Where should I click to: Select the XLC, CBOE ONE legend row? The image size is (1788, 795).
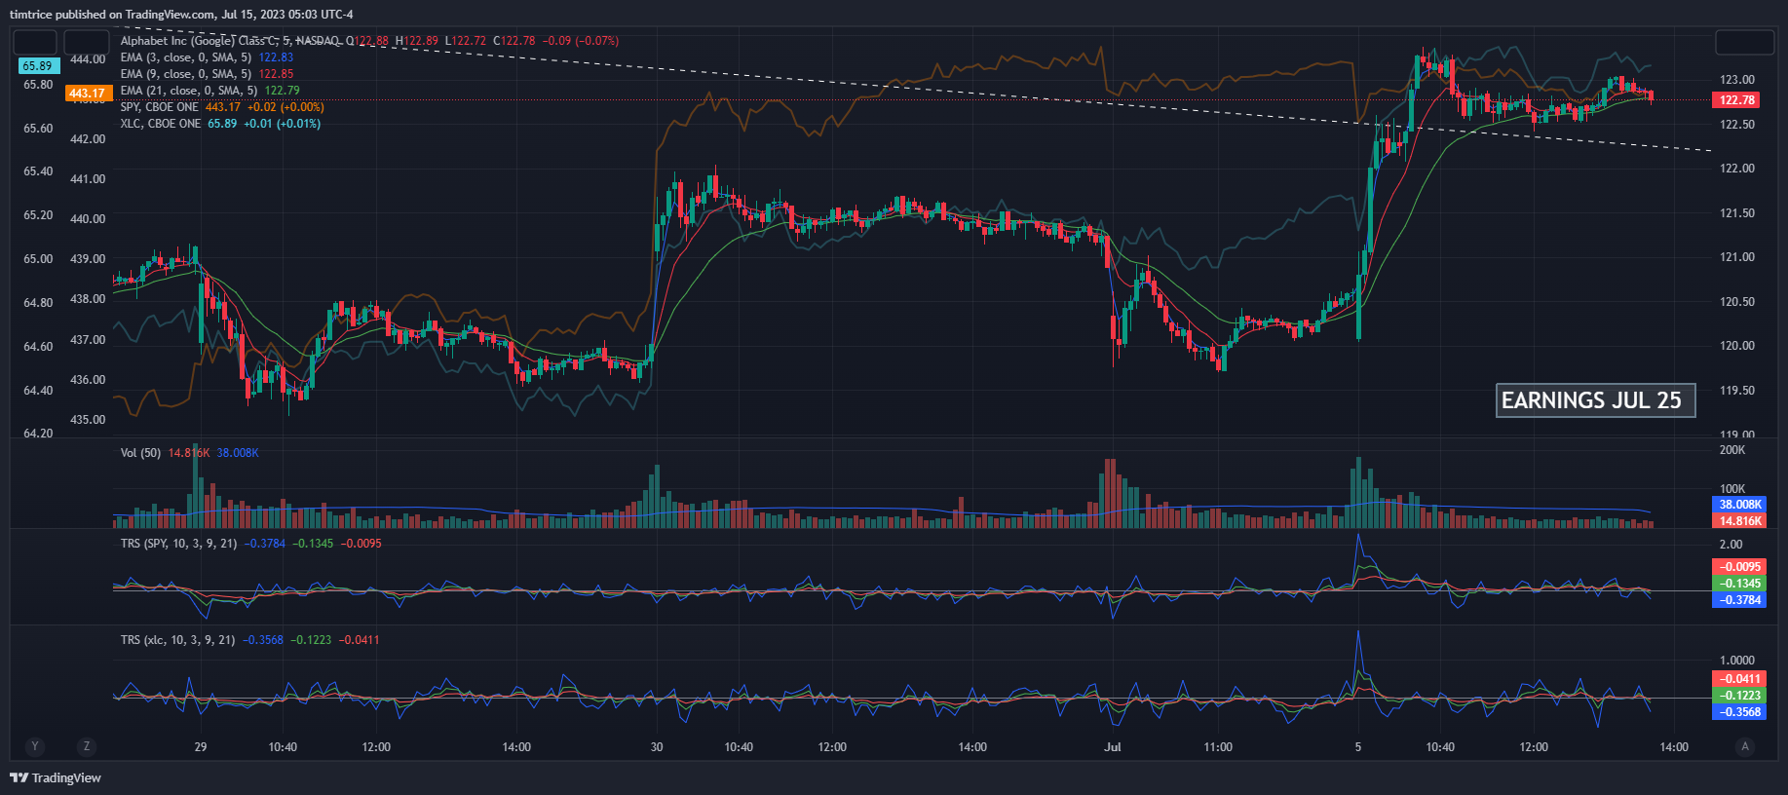click(220, 124)
